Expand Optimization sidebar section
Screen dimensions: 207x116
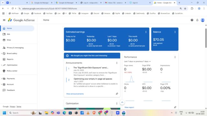pos(2,65)
